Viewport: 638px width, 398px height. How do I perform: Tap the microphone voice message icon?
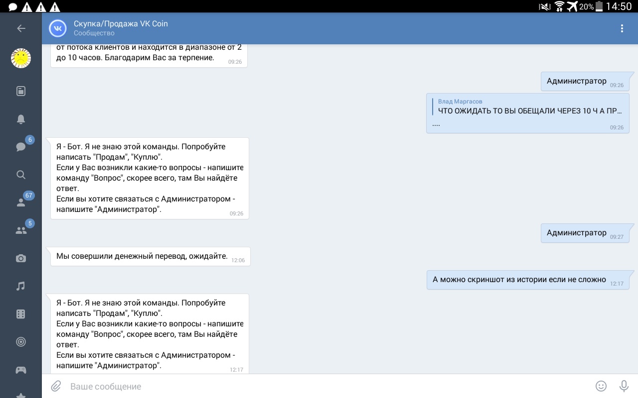click(x=623, y=386)
